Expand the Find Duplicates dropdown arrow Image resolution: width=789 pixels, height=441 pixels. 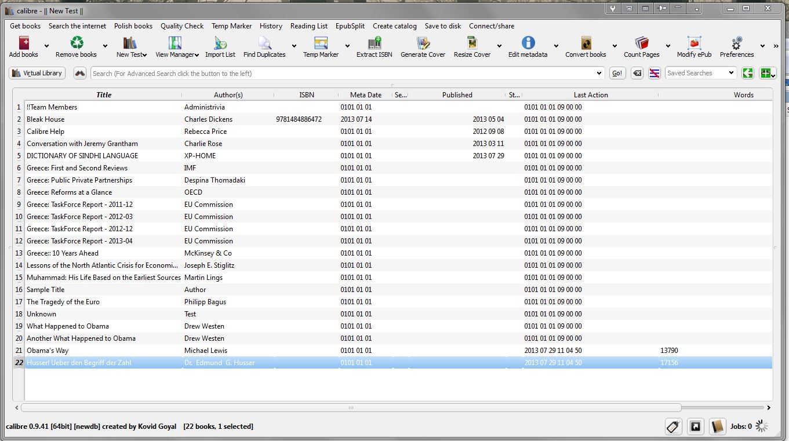pos(294,46)
